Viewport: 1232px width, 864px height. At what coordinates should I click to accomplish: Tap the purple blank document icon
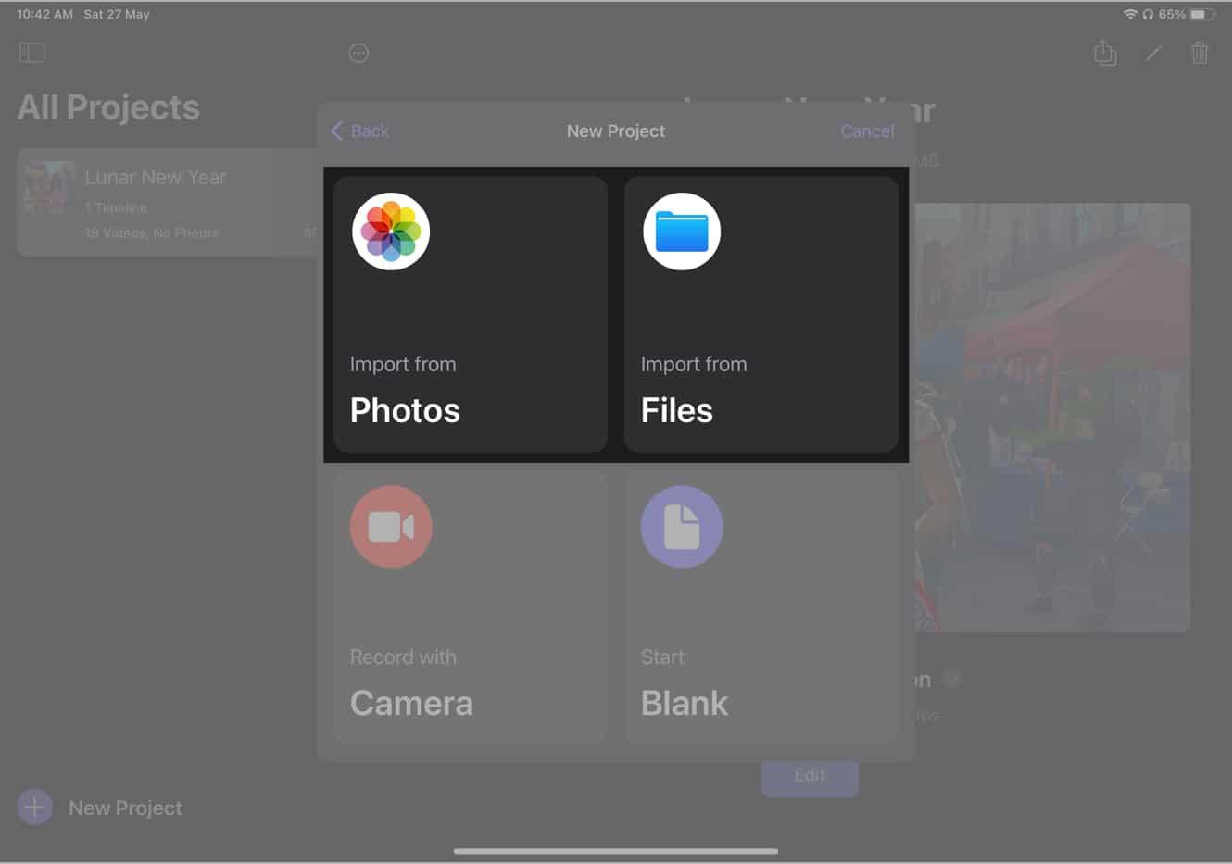(x=682, y=527)
